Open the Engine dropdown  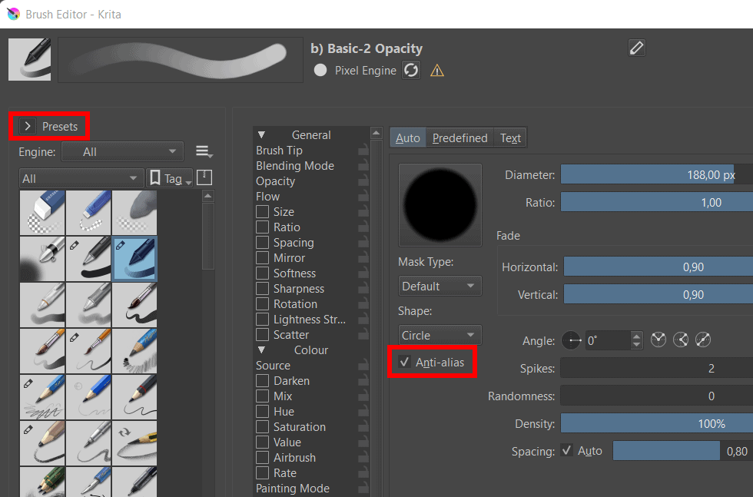click(x=121, y=152)
